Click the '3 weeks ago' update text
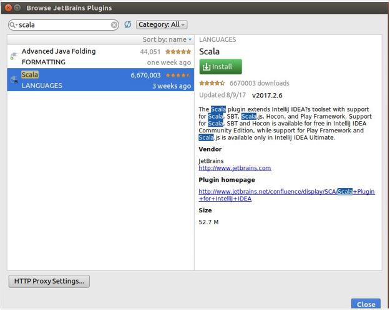 pyautogui.click(x=172, y=86)
